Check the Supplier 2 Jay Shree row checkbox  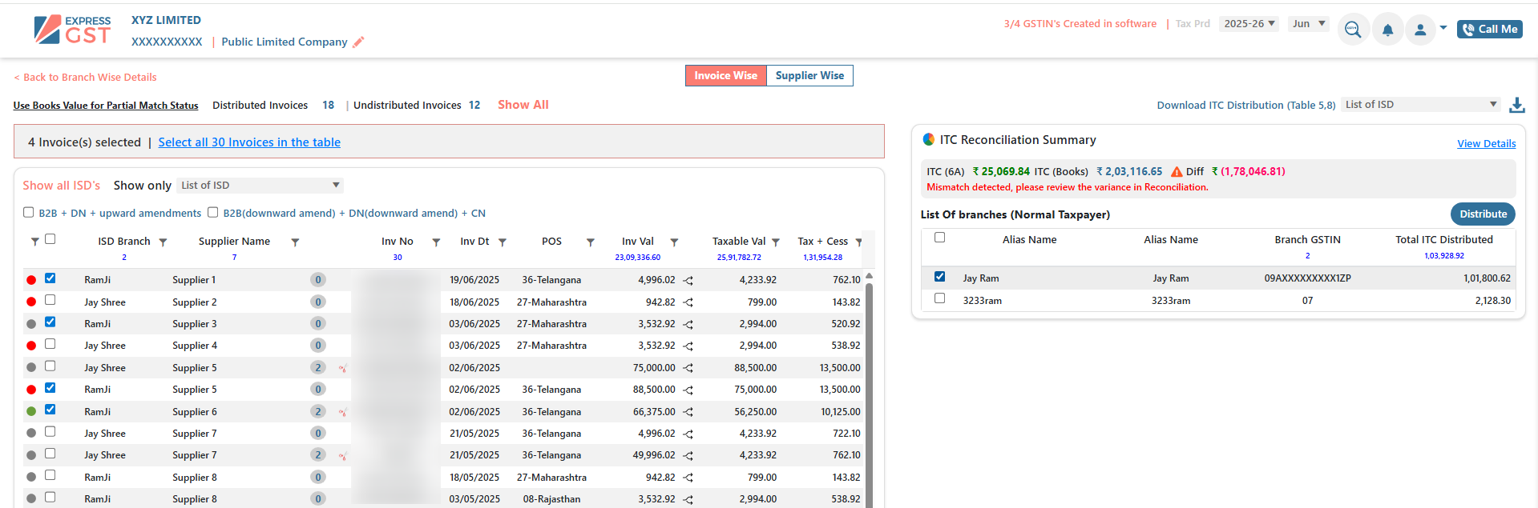coord(50,300)
